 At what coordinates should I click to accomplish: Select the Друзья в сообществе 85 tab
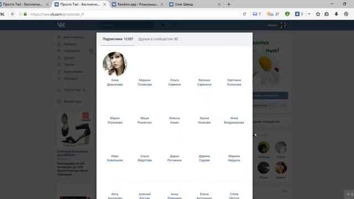[x=158, y=39]
